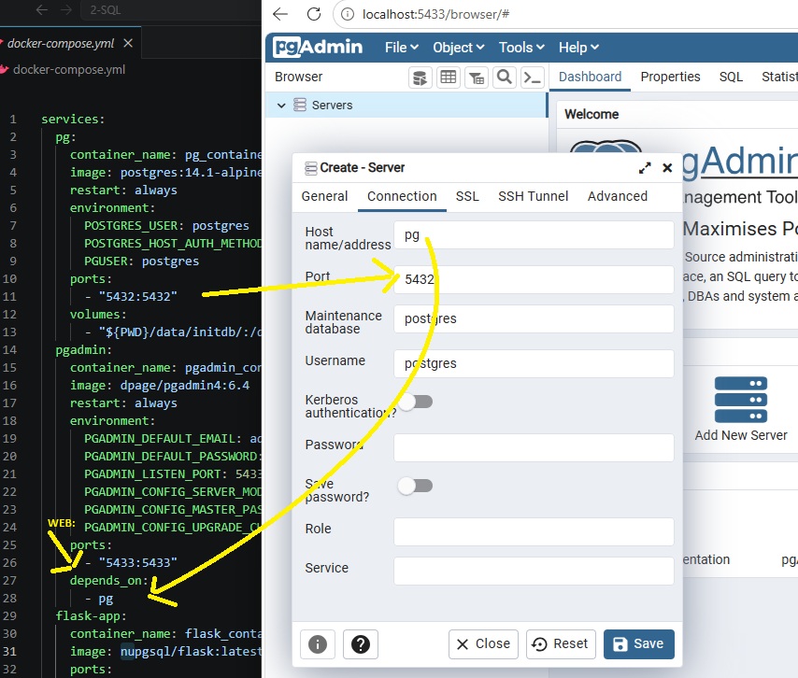Viewport: 798px width, 678px height.
Task: Open the PSQL terminal tool icon
Action: [x=533, y=78]
